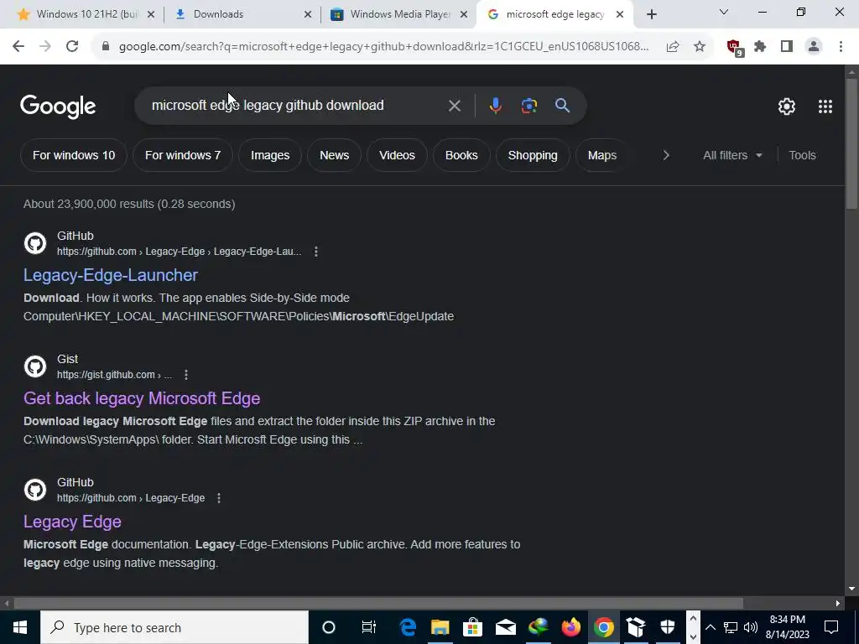This screenshot has width=859, height=644.
Task: Open the volume icon in system tray
Action: tap(751, 627)
